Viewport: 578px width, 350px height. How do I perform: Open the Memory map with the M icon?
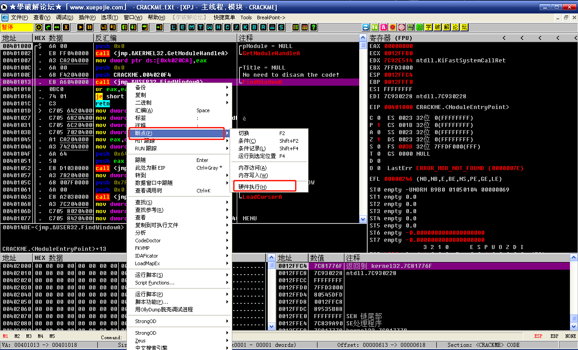pos(192,27)
